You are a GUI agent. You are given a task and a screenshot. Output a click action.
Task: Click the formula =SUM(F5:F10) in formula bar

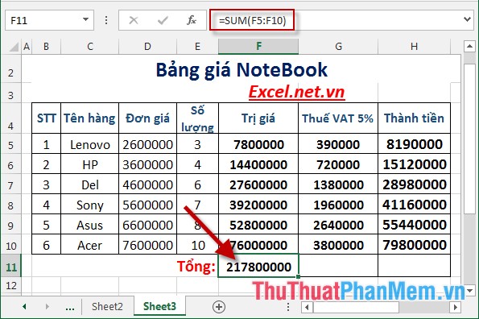tap(252, 20)
